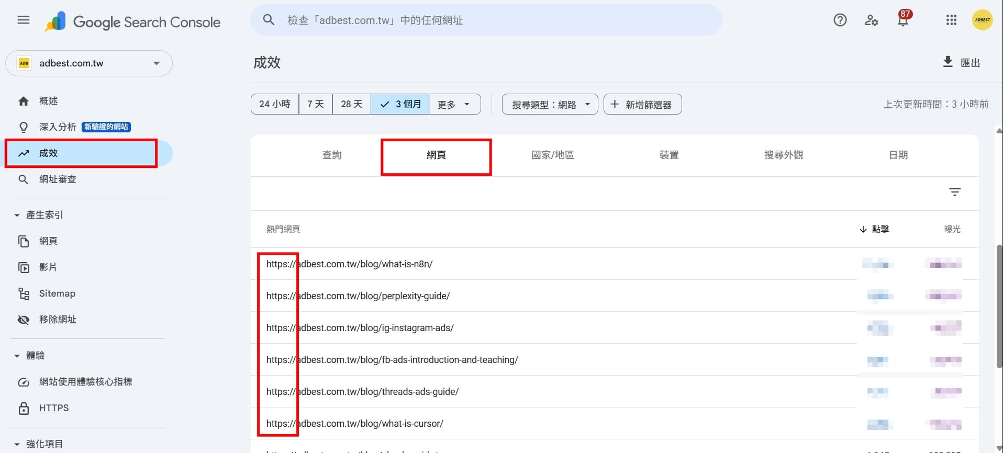
Task: Open 網站使用體驗核心指標 Core Web Vitals
Action: coord(86,382)
